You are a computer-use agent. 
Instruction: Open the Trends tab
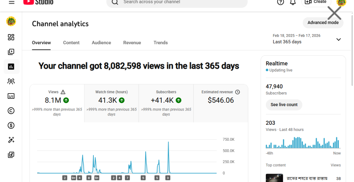(161, 43)
